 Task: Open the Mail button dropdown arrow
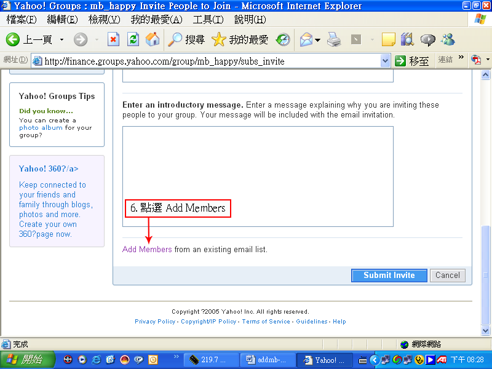[x=318, y=40]
